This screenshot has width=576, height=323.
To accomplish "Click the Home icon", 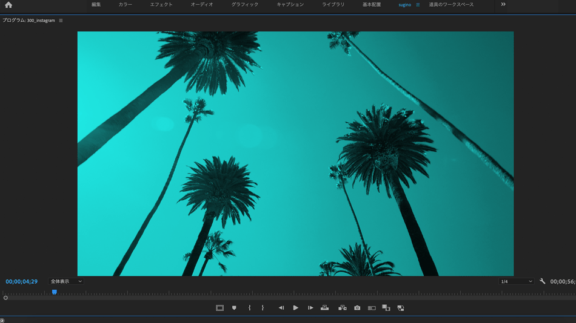I will click(8, 5).
